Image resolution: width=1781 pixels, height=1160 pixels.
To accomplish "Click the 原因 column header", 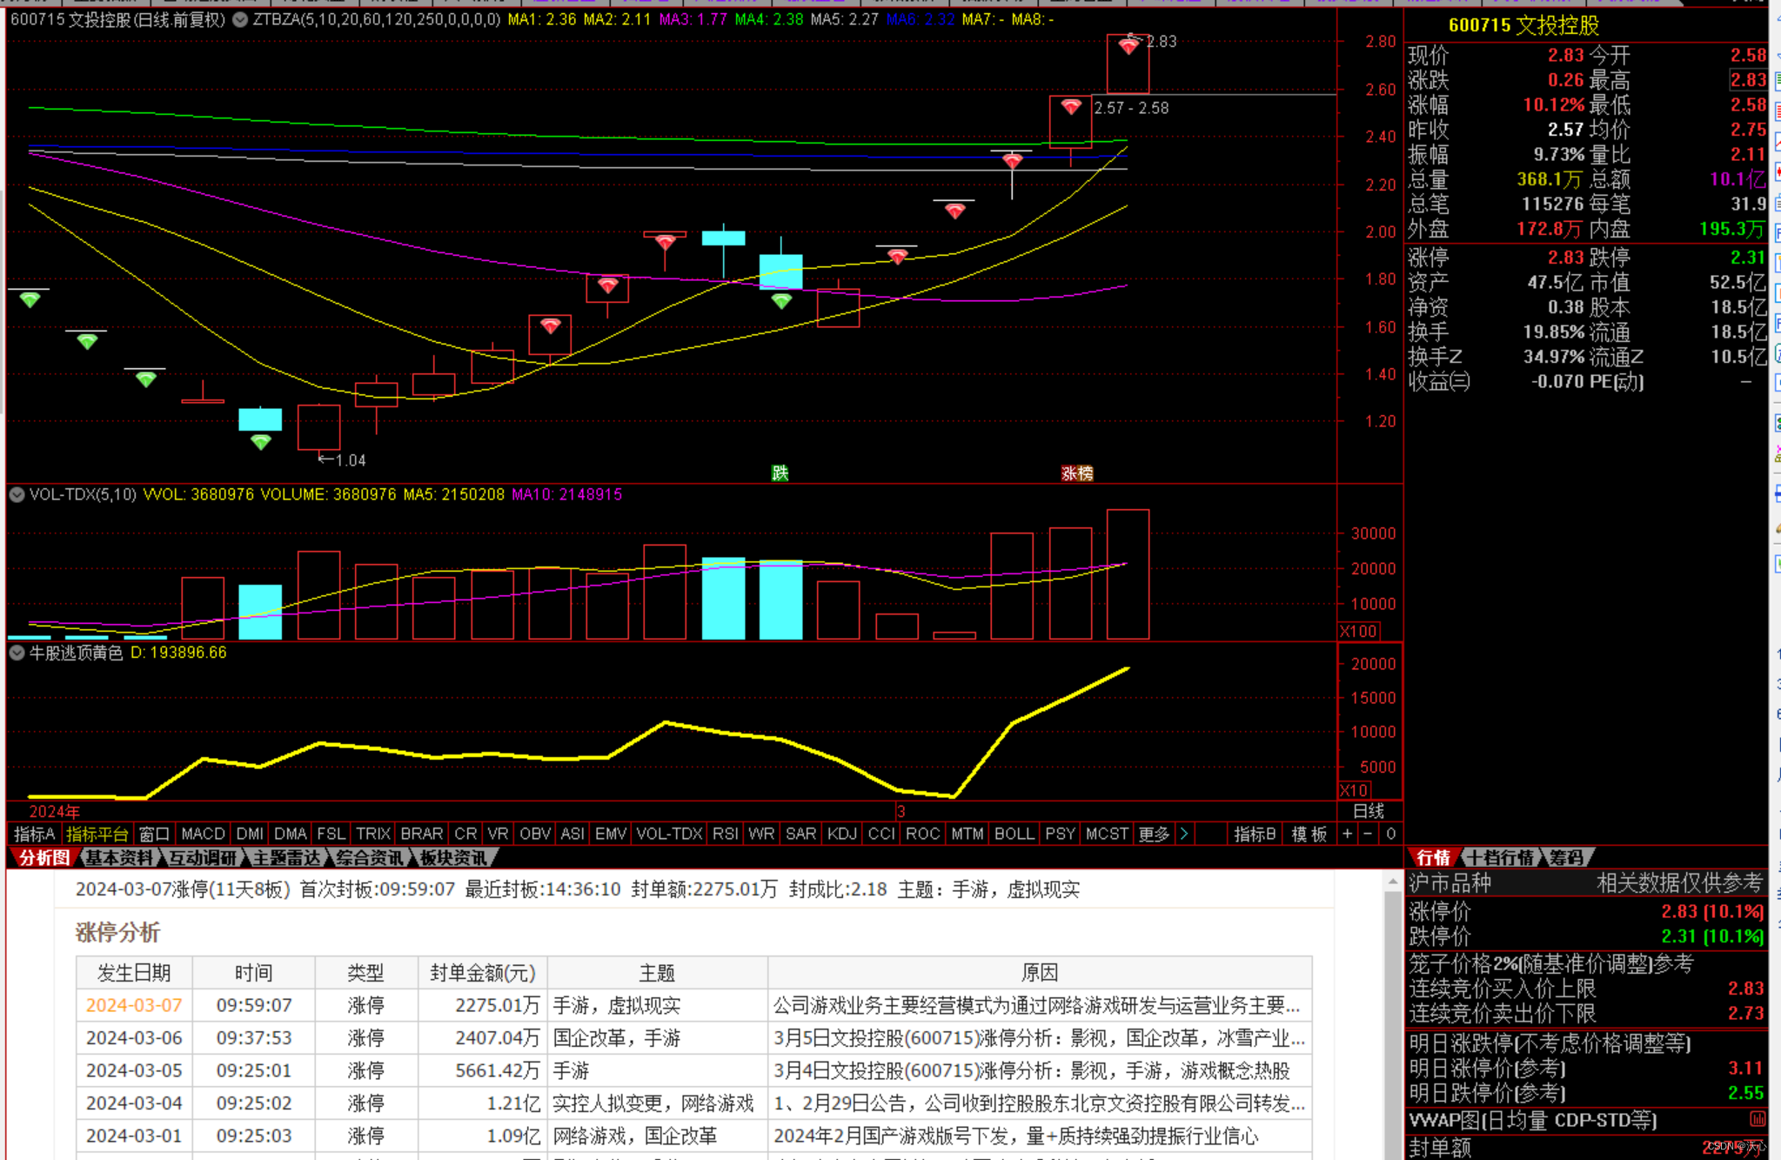I will [x=1040, y=973].
